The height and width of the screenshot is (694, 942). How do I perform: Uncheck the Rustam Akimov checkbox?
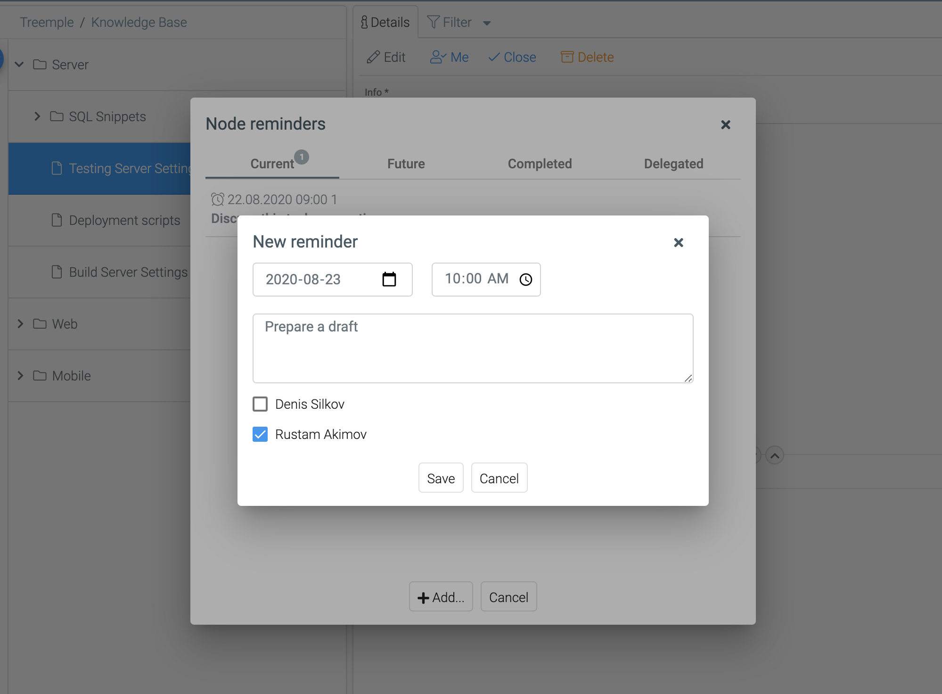point(260,434)
